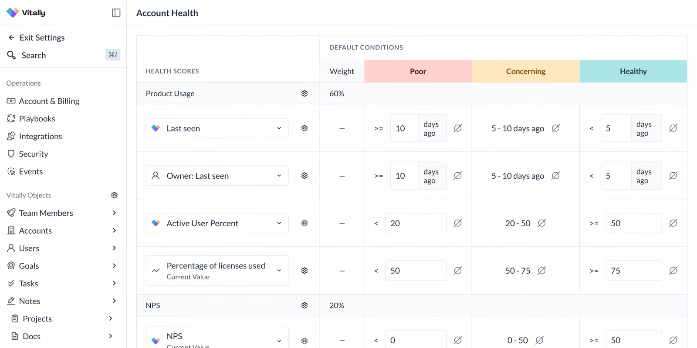Go to Playbooks in the sidebar
This screenshot has width=697, height=348.
click(x=37, y=119)
